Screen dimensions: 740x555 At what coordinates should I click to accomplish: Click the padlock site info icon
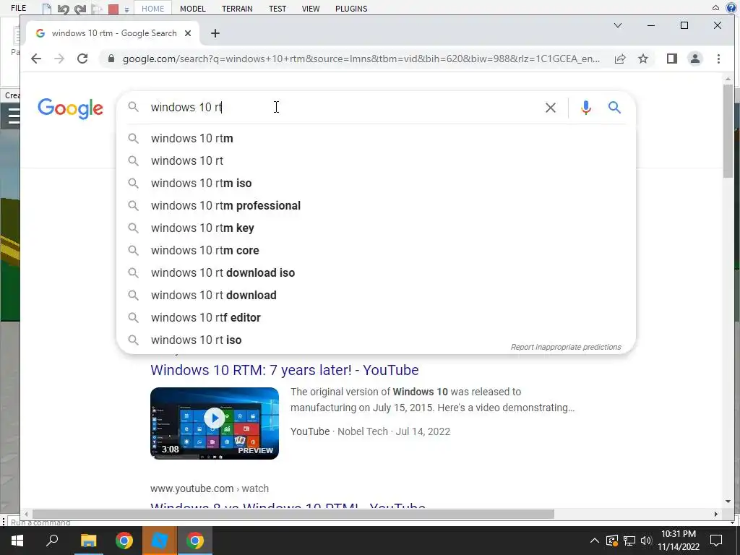click(x=111, y=59)
